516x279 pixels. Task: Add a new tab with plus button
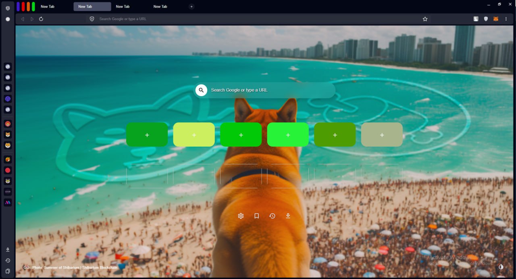[191, 6]
